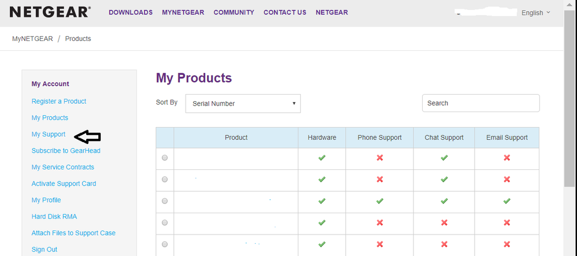Open the Sort By Serial Number dropdown
The width and height of the screenshot is (577, 256).
pos(243,103)
